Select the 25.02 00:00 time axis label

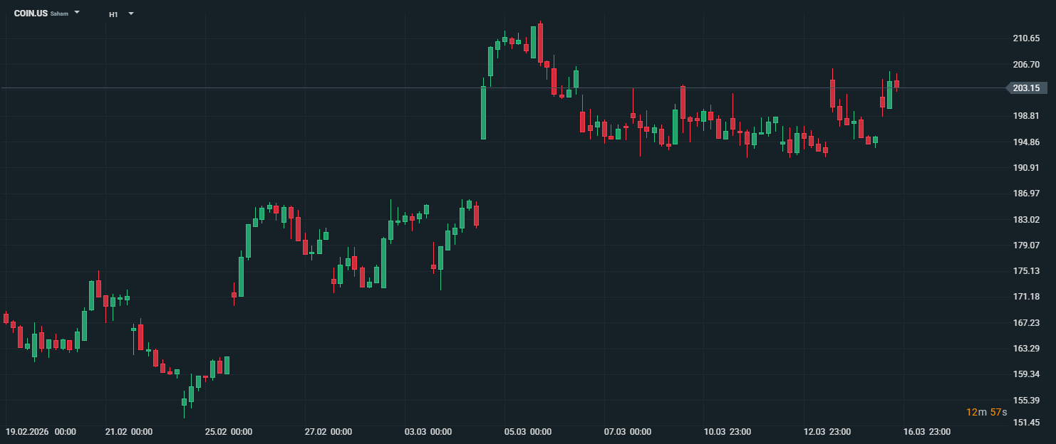pos(229,432)
